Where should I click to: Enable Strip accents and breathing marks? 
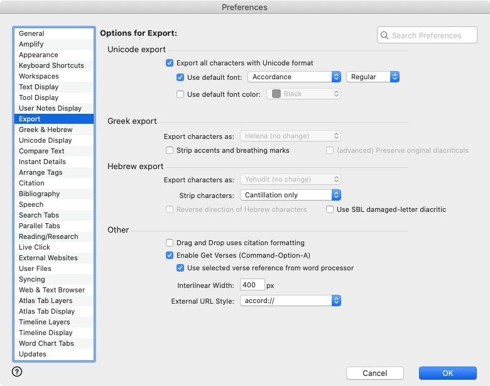tap(170, 151)
